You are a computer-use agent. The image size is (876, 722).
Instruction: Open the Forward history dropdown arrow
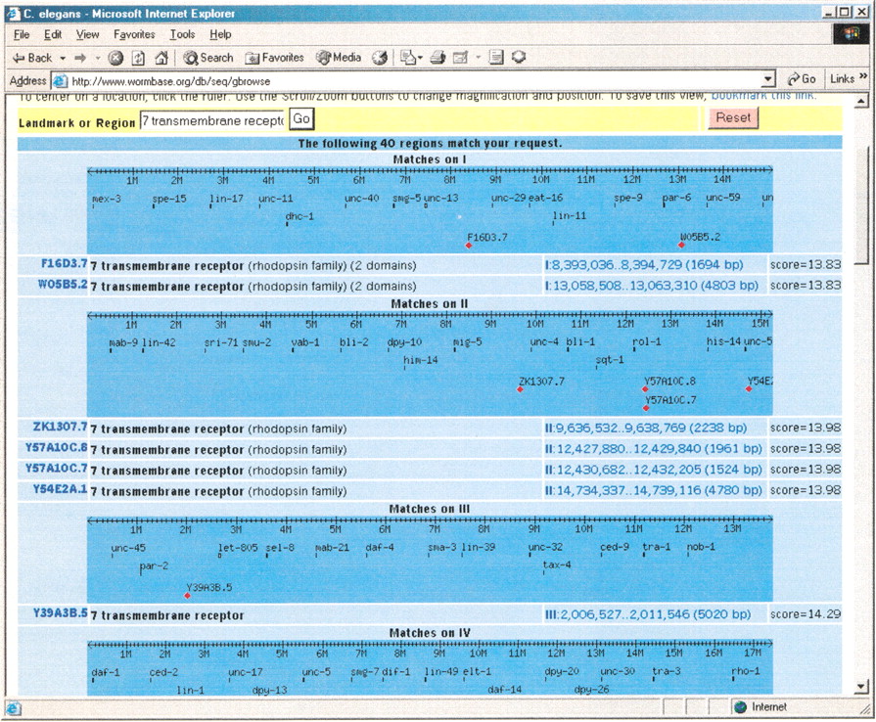[x=97, y=58]
